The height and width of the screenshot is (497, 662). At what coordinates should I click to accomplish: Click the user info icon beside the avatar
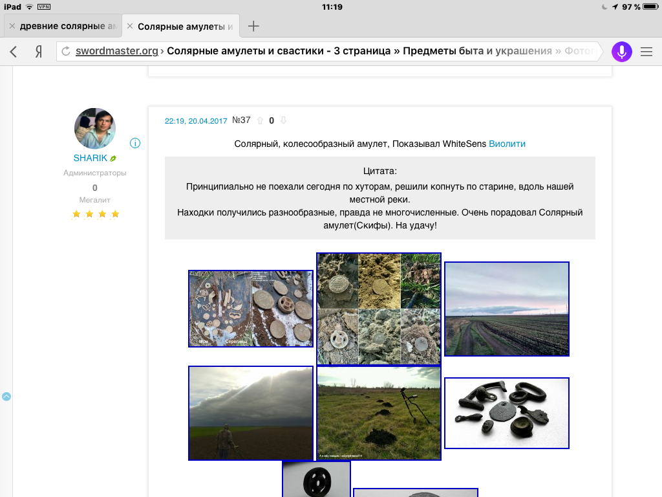(x=135, y=142)
